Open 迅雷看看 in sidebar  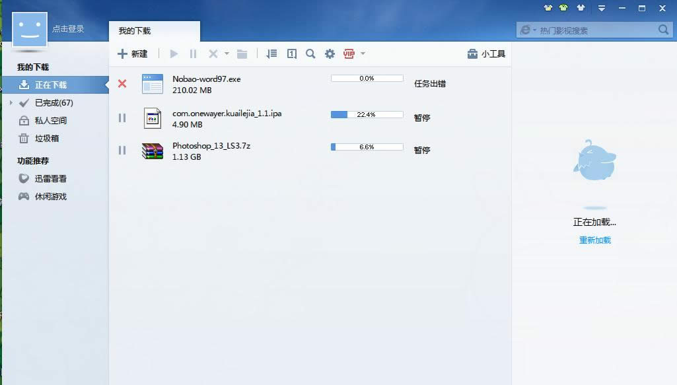click(50, 179)
